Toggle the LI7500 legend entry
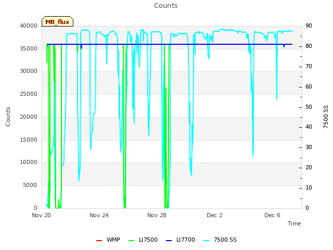333x250 pixels. (x=143, y=240)
